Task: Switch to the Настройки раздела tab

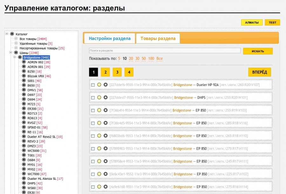Action: pos(110,39)
